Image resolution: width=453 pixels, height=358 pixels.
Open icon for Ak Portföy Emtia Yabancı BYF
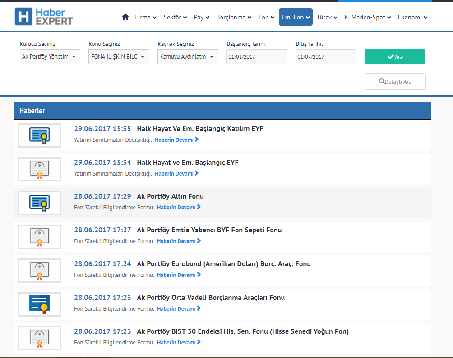39,237
